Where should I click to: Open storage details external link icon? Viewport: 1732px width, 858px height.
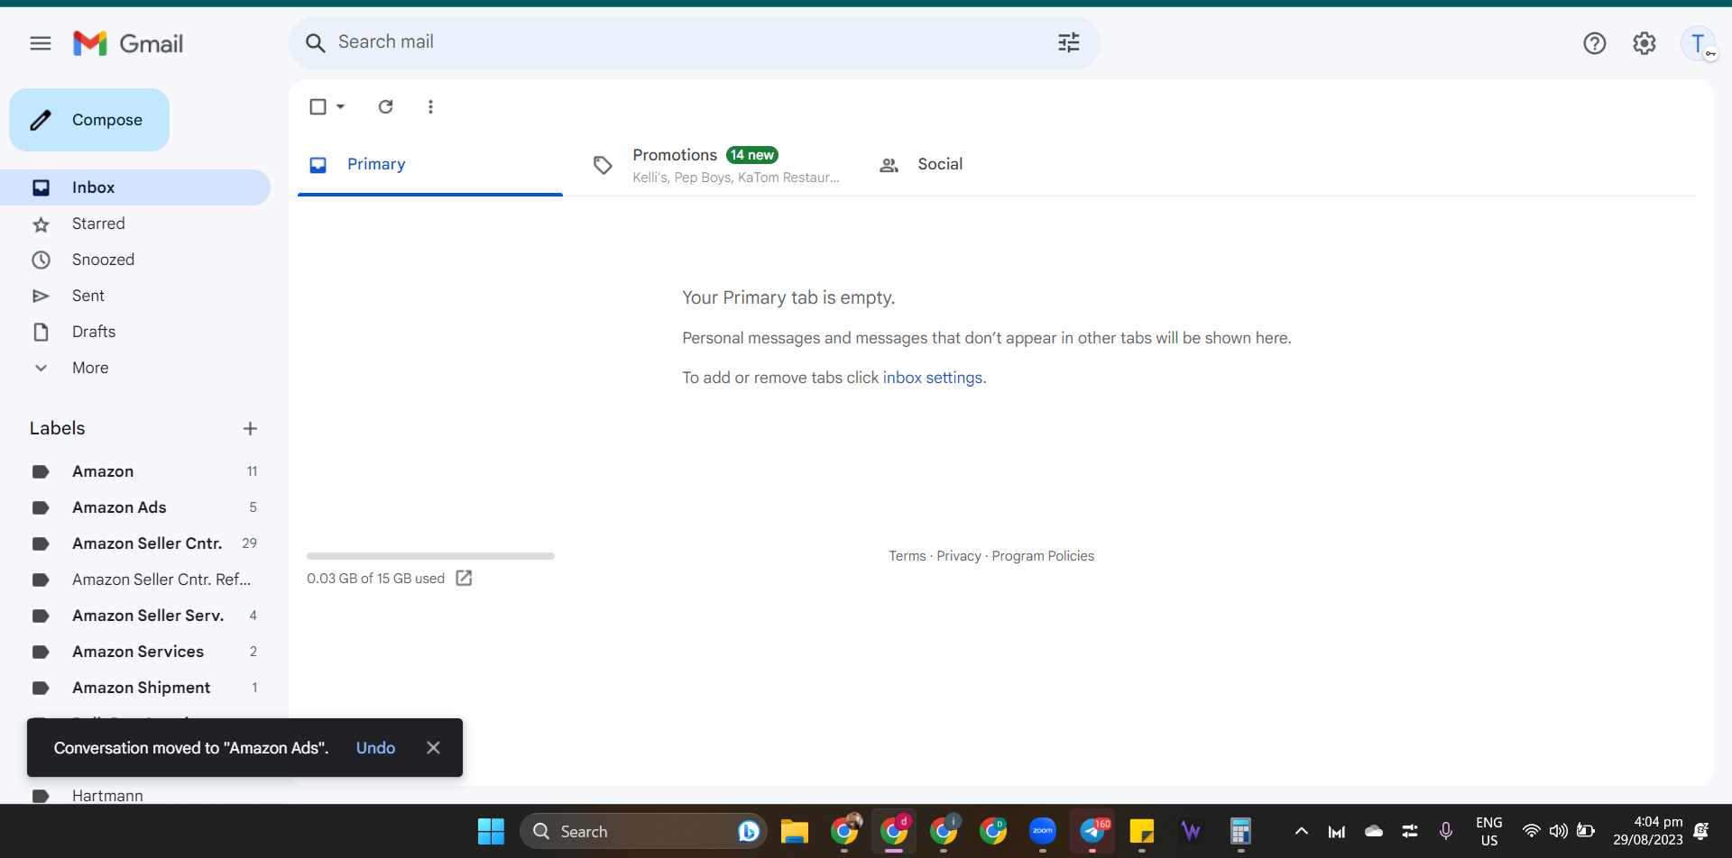(464, 579)
